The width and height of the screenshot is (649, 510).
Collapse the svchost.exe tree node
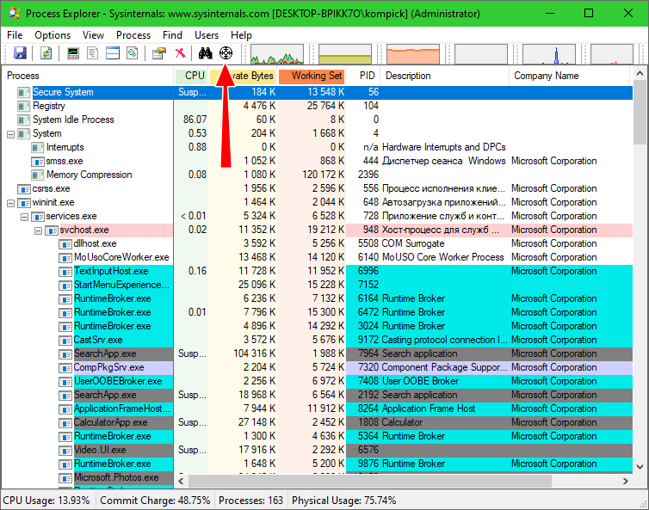point(39,230)
